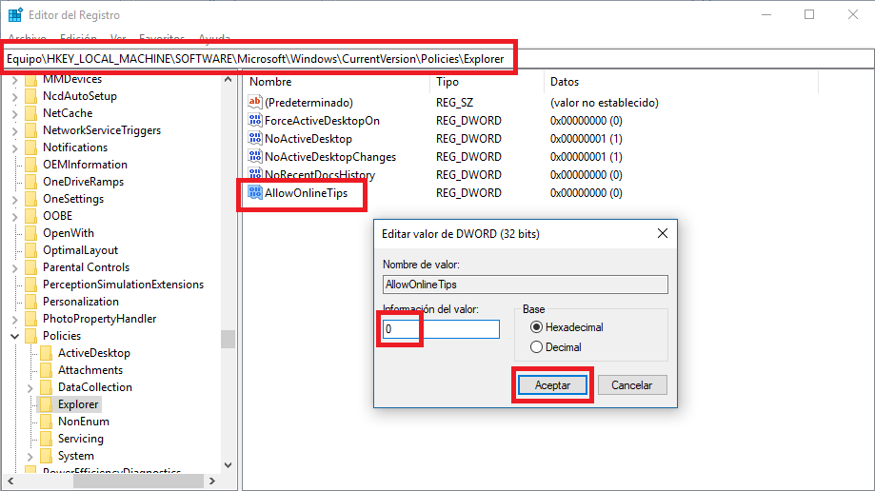Click the tree horizontal scrollbar left arrow
Viewport: 875px width, 491px height.
tap(10, 481)
